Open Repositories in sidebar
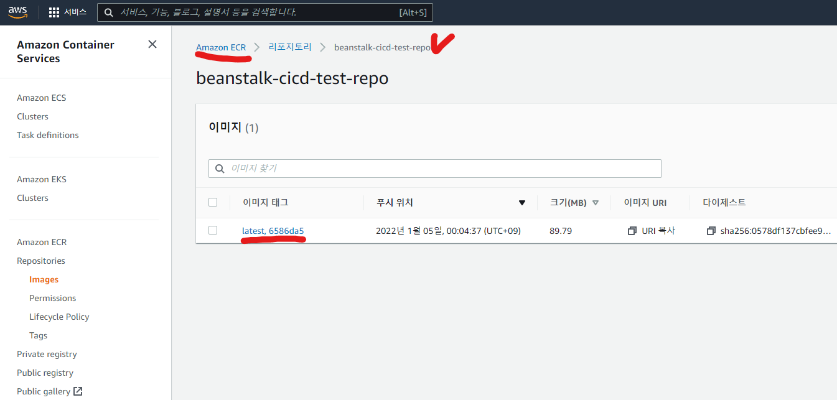This screenshot has width=837, height=400. (x=41, y=261)
